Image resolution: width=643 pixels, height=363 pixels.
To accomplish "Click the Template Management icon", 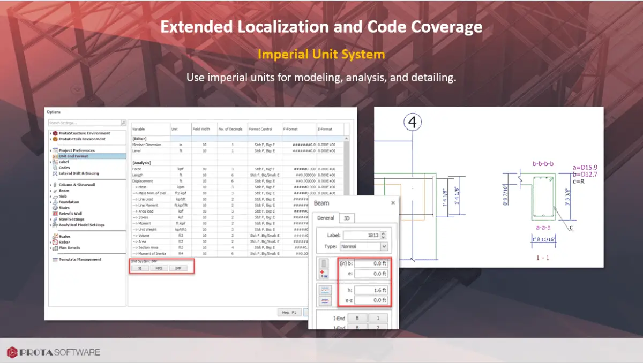I will [55, 259].
